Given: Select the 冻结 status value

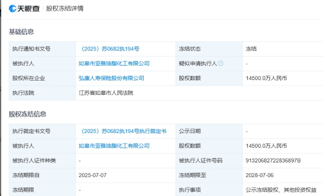Looking at the screenshot, I should (251, 49).
